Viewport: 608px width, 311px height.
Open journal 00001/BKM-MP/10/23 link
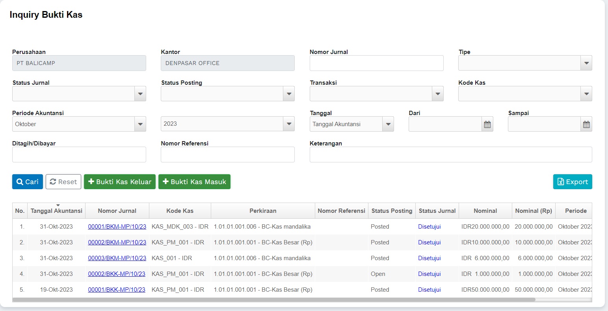coord(117,227)
